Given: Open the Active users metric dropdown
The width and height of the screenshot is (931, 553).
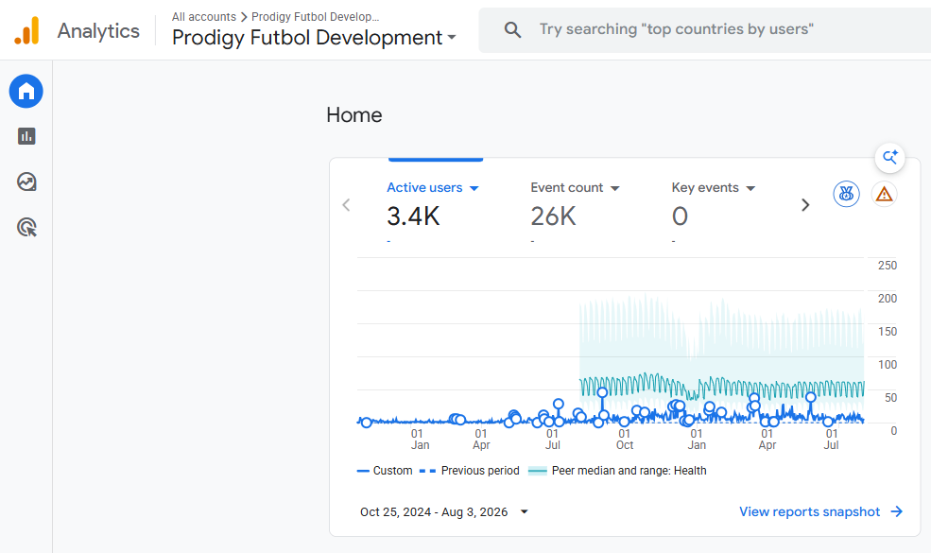Looking at the screenshot, I should pos(433,188).
